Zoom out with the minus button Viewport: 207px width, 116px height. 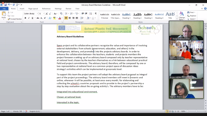pyautogui.click(x=188, y=111)
